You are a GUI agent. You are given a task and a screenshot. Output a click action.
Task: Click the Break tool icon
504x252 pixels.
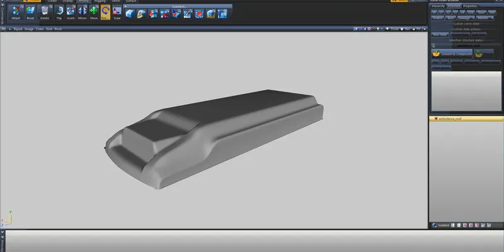pos(30,13)
